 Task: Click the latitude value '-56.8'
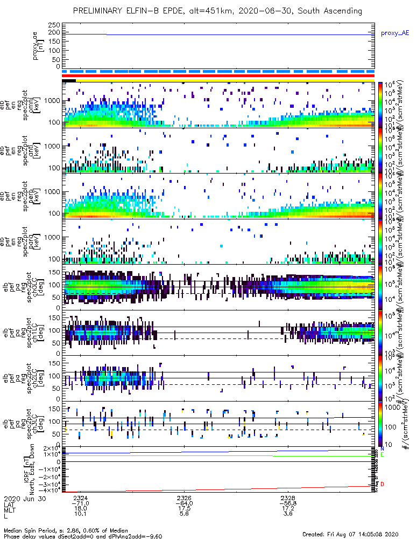(288, 503)
